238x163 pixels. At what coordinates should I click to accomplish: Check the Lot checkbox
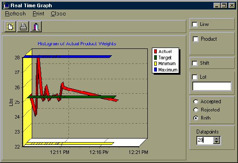tap(195, 77)
